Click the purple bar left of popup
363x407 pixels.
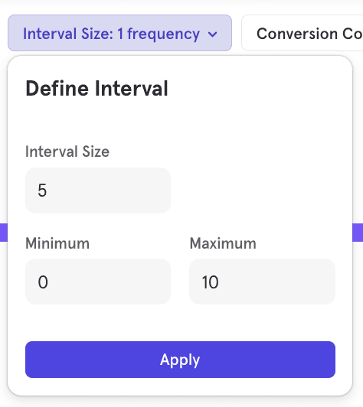4,233
